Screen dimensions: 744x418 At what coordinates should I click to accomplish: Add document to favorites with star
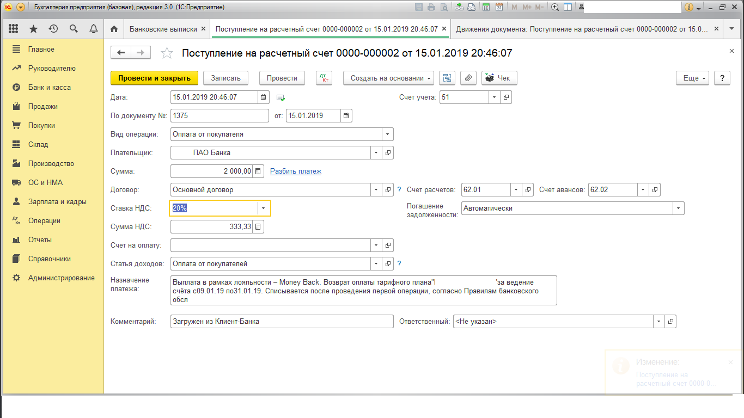click(x=167, y=53)
